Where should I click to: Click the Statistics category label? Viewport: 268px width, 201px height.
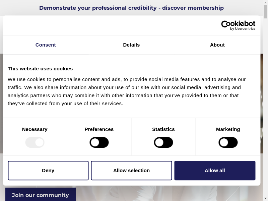[163, 129]
